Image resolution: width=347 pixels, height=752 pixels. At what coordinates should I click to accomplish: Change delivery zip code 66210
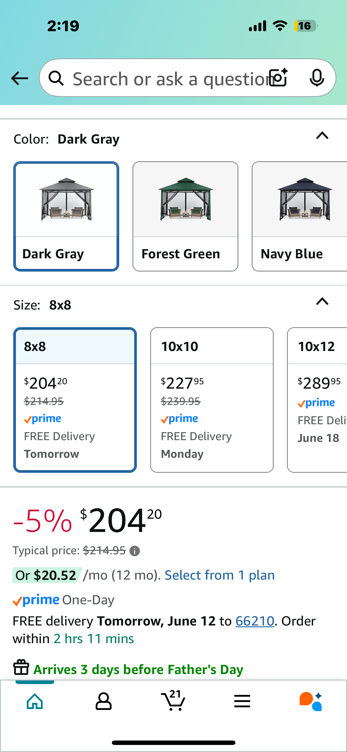pos(255,621)
